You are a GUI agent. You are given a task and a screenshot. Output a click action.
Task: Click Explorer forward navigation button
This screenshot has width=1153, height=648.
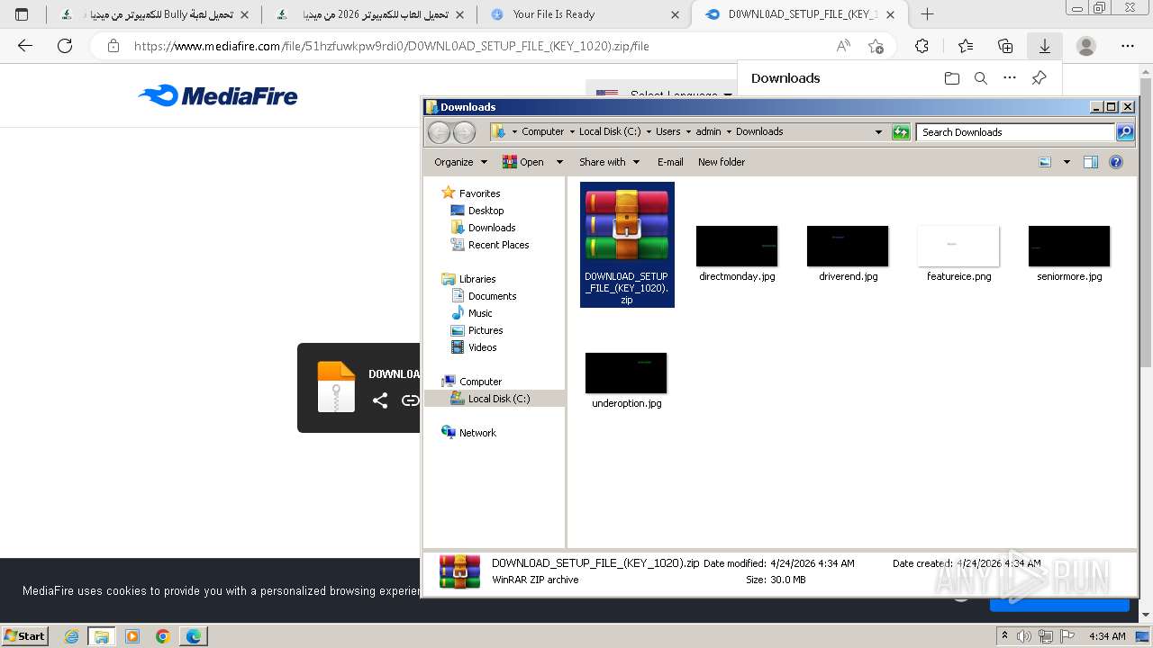[464, 132]
